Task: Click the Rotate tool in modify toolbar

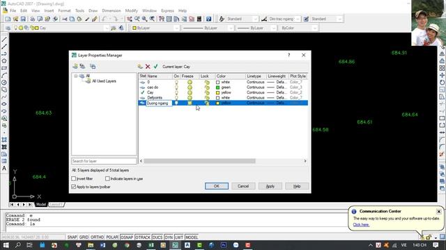Action: tap(442, 82)
